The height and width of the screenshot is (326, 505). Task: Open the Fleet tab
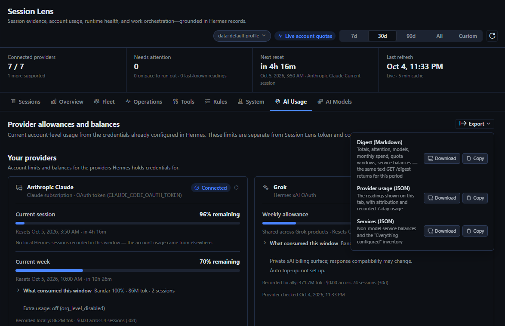point(105,101)
